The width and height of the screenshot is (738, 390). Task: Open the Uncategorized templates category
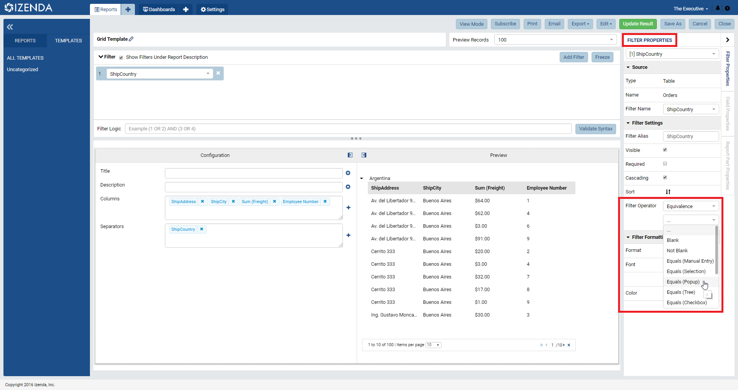coord(22,70)
